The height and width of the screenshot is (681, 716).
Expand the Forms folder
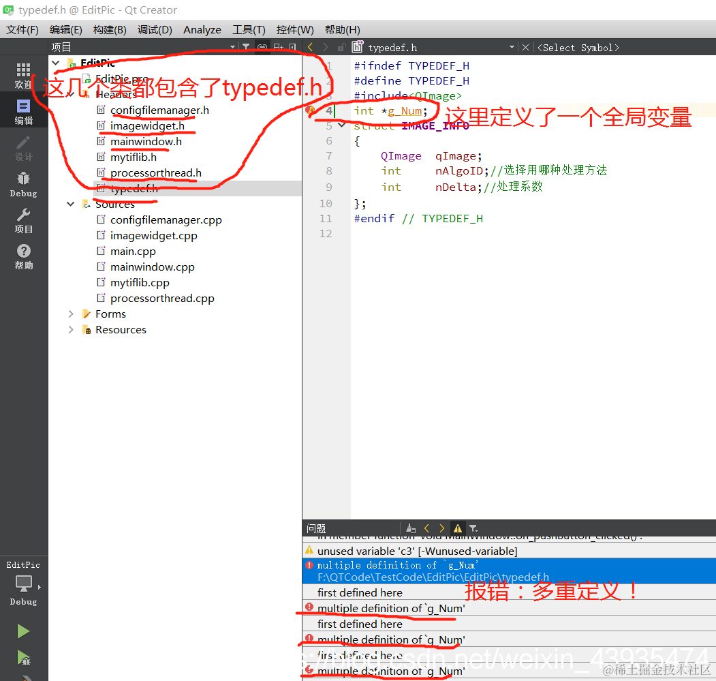click(71, 314)
